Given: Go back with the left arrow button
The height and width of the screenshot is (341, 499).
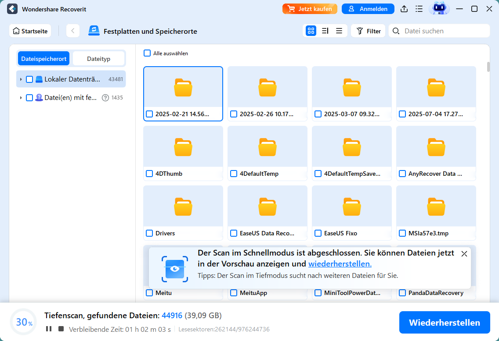Looking at the screenshot, I should point(73,31).
